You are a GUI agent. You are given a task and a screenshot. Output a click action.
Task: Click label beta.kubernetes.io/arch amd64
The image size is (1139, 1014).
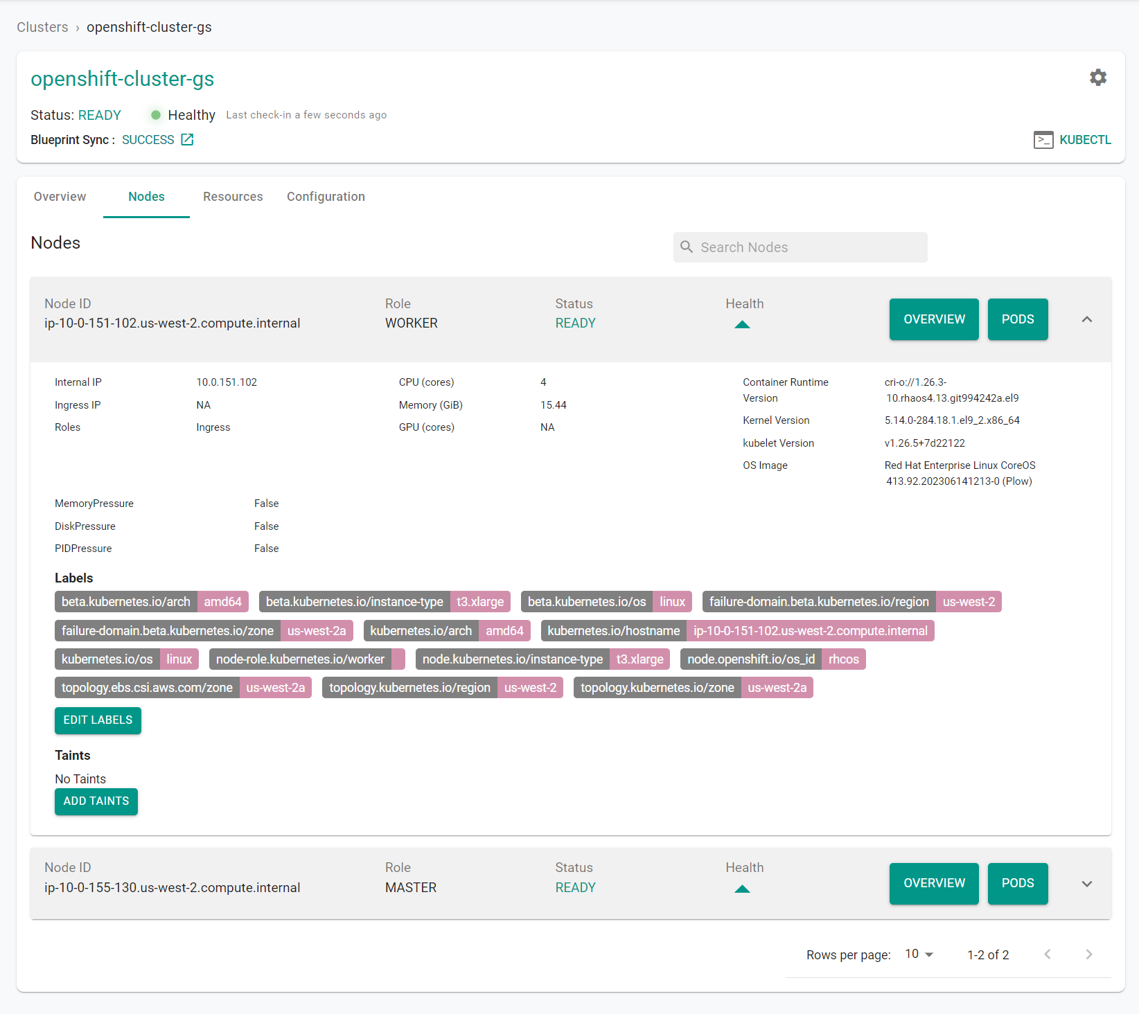[x=152, y=602]
